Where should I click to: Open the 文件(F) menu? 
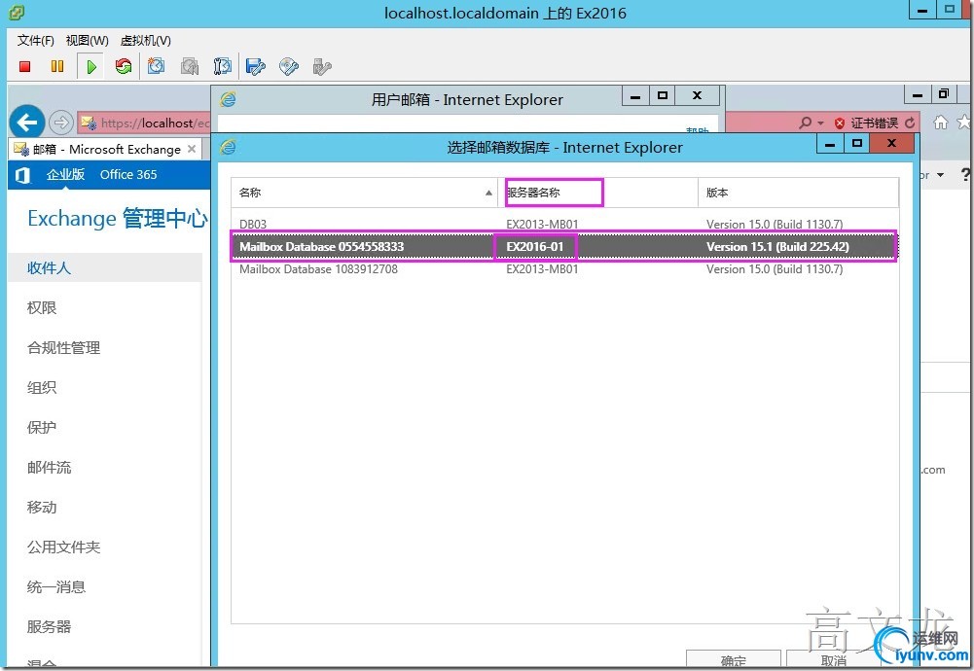(x=35, y=40)
